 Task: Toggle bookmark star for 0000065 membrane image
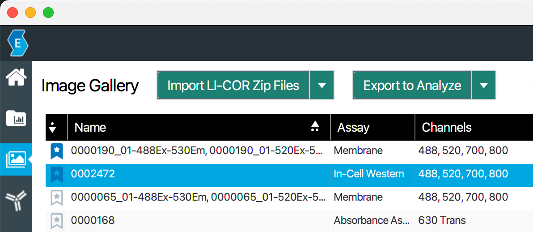57,198
